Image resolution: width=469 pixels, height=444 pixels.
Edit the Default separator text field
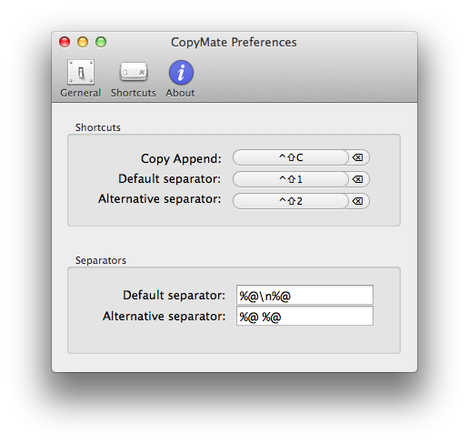(304, 295)
